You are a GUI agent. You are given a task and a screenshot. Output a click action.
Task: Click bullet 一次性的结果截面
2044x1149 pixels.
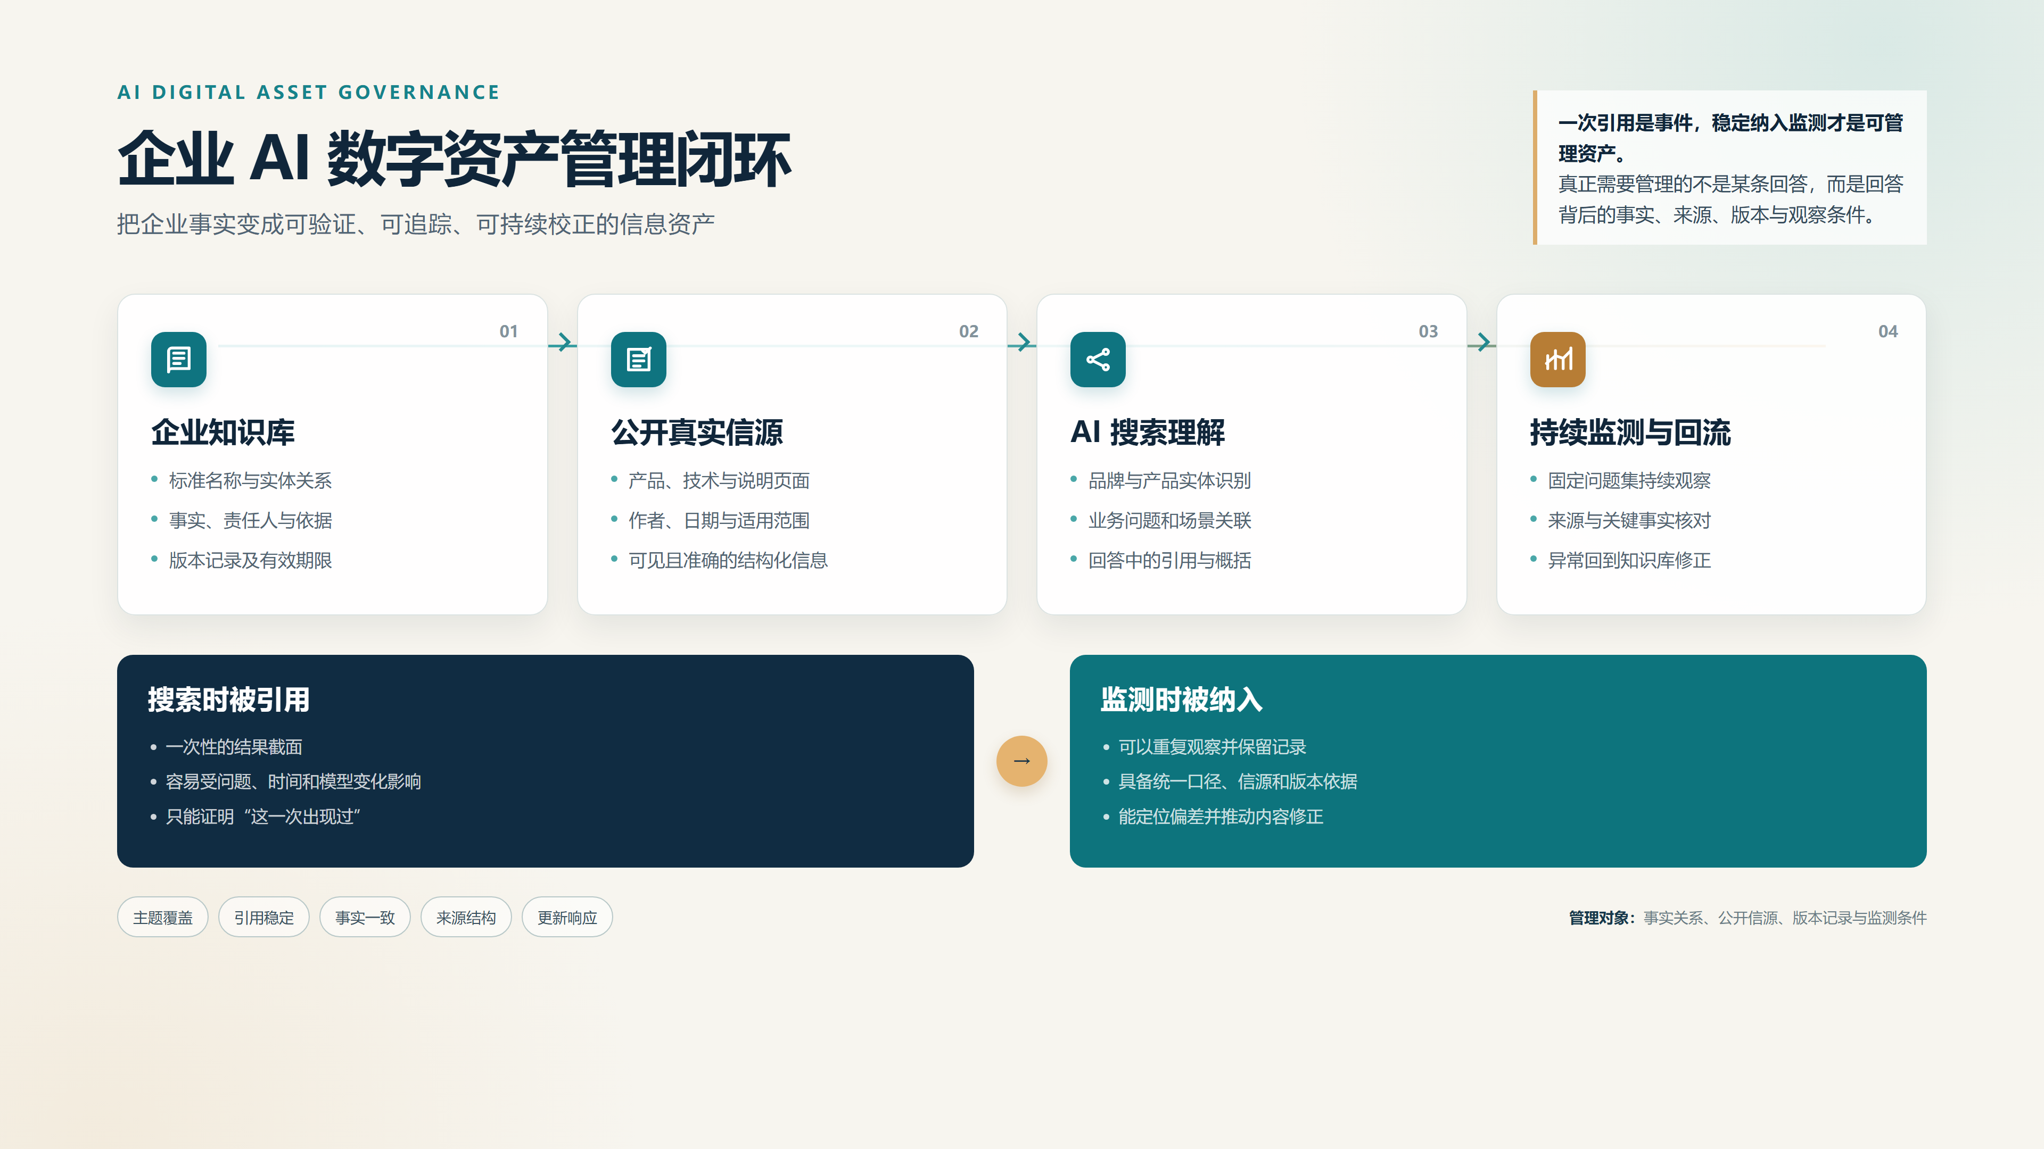click(233, 747)
